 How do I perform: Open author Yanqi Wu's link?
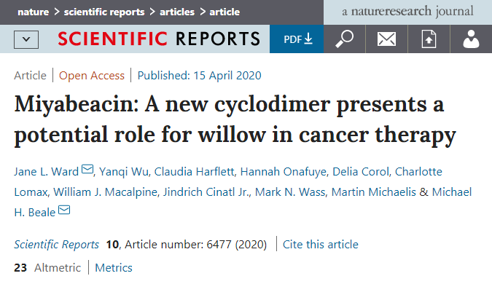click(124, 172)
